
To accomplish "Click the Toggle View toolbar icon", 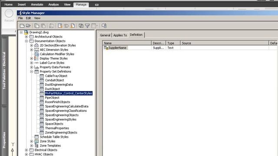I will tap(81, 26).
